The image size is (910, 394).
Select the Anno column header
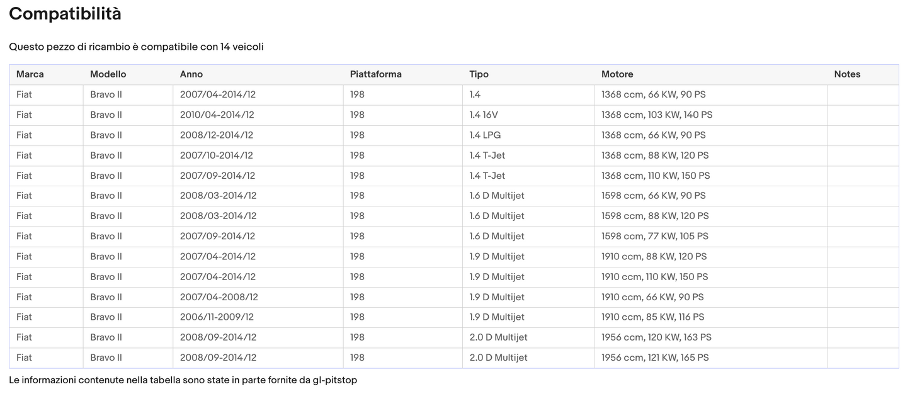191,74
